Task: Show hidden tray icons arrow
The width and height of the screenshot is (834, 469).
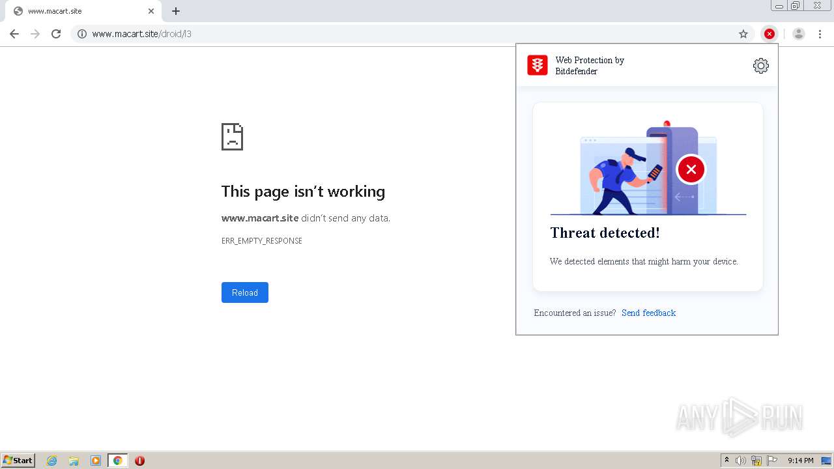Action: [x=727, y=461]
